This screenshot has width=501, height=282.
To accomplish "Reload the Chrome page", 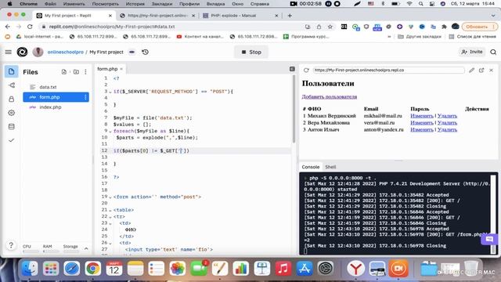I will click(x=30, y=27).
